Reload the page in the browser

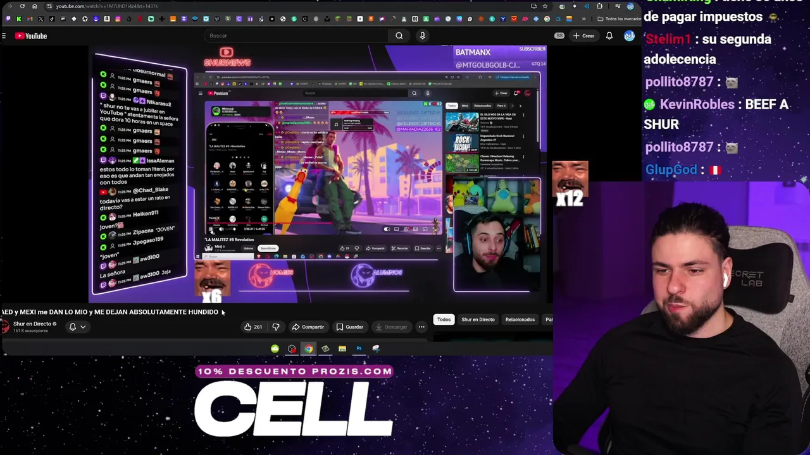(x=22, y=6)
